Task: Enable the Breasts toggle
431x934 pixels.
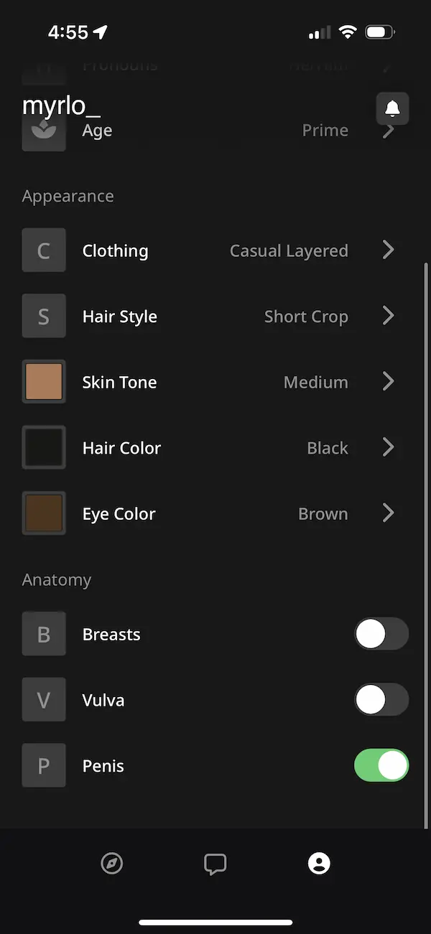Action: click(381, 635)
